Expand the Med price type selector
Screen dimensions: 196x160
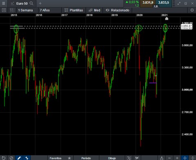click(x=95, y=10)
